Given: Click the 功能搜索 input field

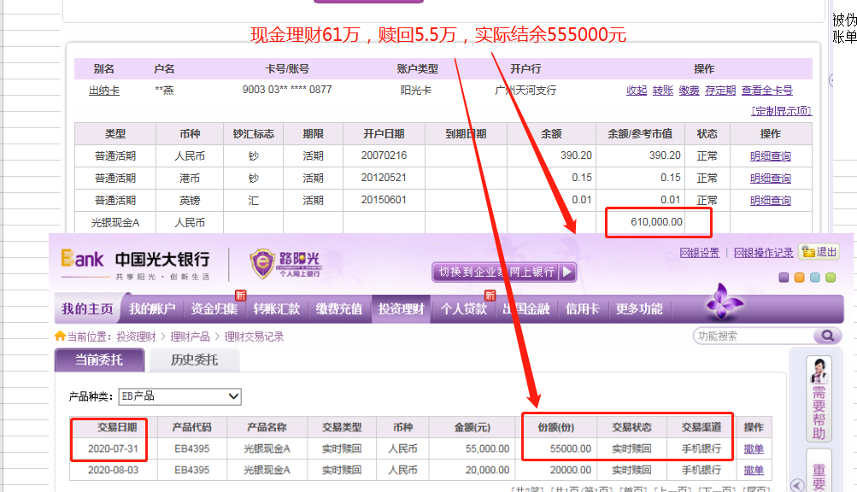Looking at the screenshot, I should pos(754,336).
